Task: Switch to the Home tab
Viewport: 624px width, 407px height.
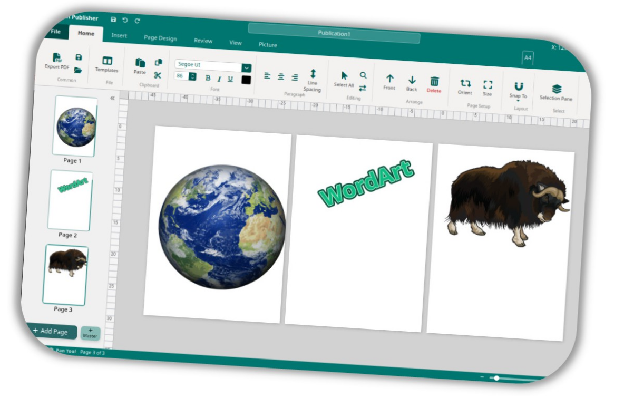Action: [86, 33]
